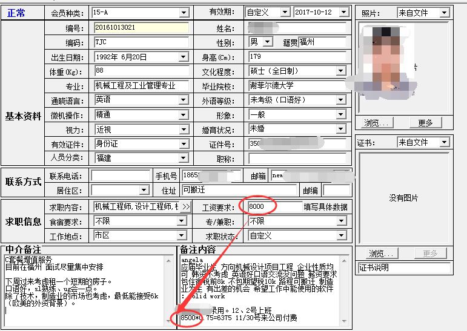
Task: Click the empty 联系电话 input field
Action: pos(121,175)
